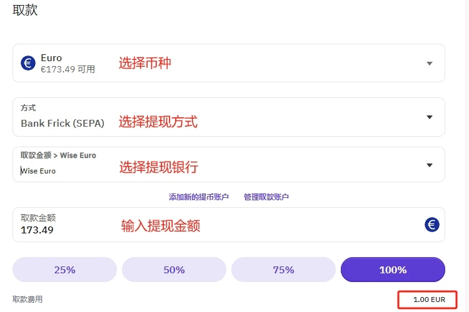Click the €173.49 可用 balance text
The width and height of the screenshot is (469, 312).
(x=68, y=69)
